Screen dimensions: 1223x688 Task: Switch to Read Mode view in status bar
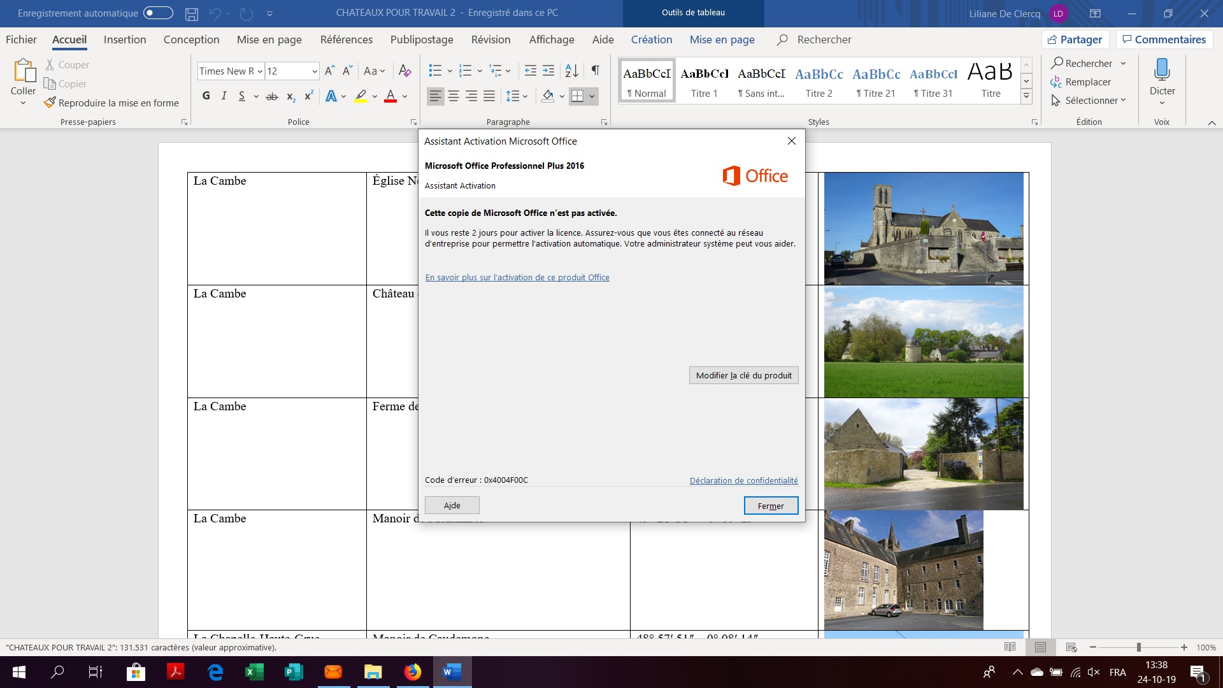pos(1010,647)
